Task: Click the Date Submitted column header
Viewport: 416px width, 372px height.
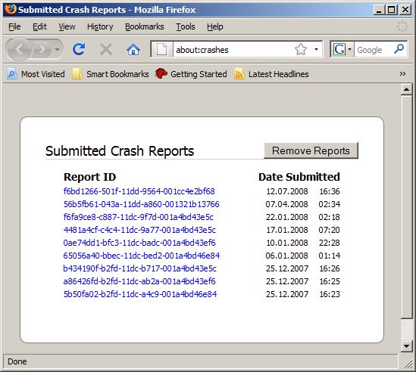Action: (x=299, y=177)
